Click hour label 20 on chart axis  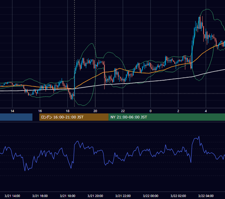click(95, 111)
